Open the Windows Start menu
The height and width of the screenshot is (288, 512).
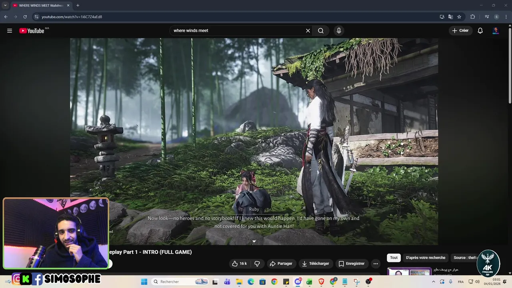144,282
